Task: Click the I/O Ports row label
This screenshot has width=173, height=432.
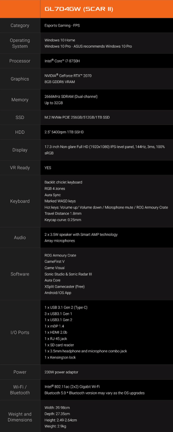Action: coord(20,332)
